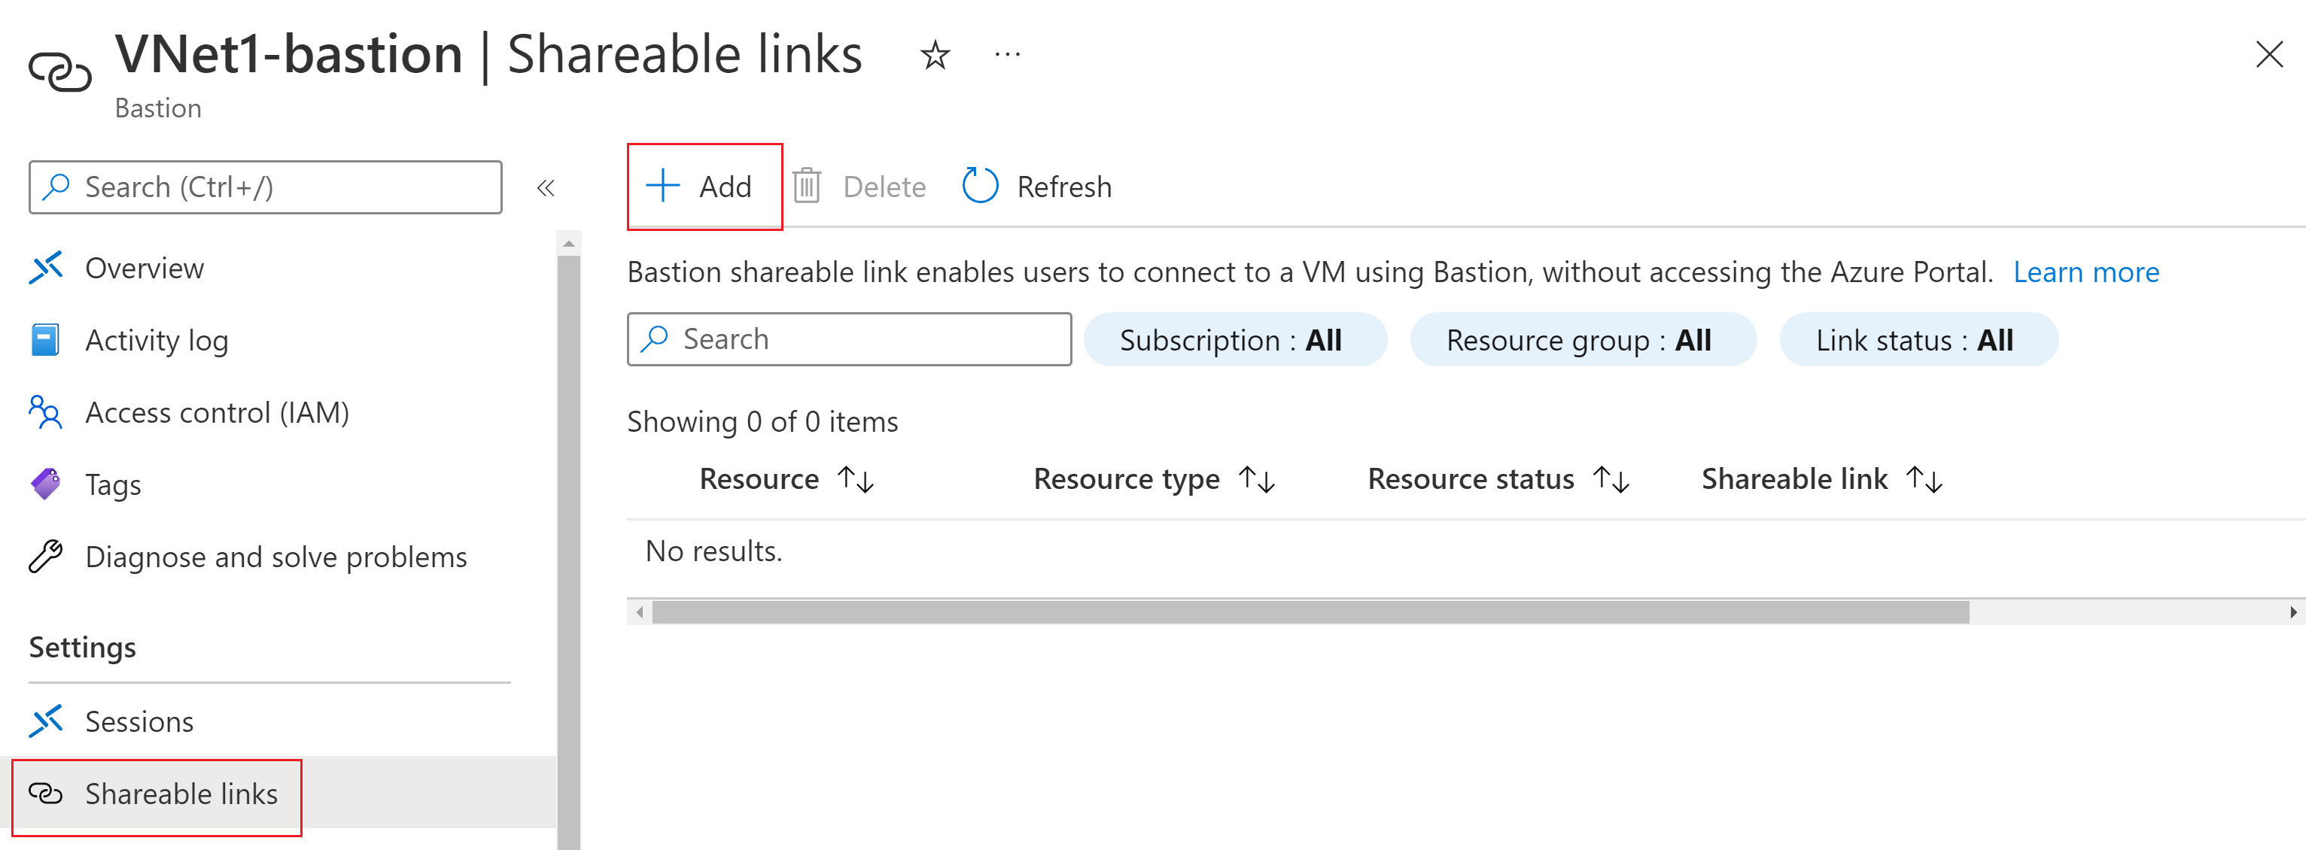Open the Activity log menu item

157,340
